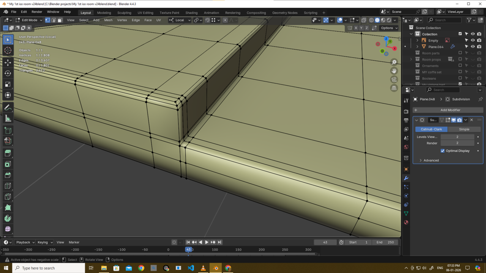This screenshot has width=486, height=273.
Task: Activate the Annotate pencil tool
Action: click(x=8, y=108)
